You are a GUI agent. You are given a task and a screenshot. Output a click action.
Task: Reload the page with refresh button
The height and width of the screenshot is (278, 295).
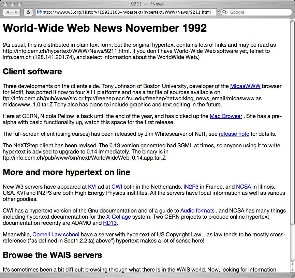coord(28,12)
